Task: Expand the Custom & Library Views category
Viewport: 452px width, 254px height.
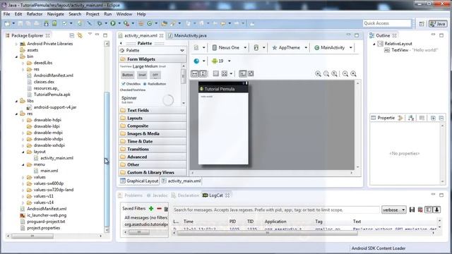Action: pos(153,172)
